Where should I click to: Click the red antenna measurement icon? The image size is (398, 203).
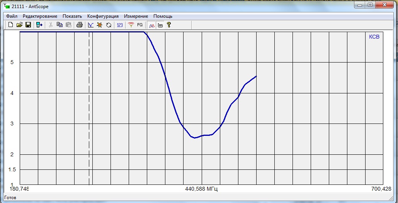131,25
